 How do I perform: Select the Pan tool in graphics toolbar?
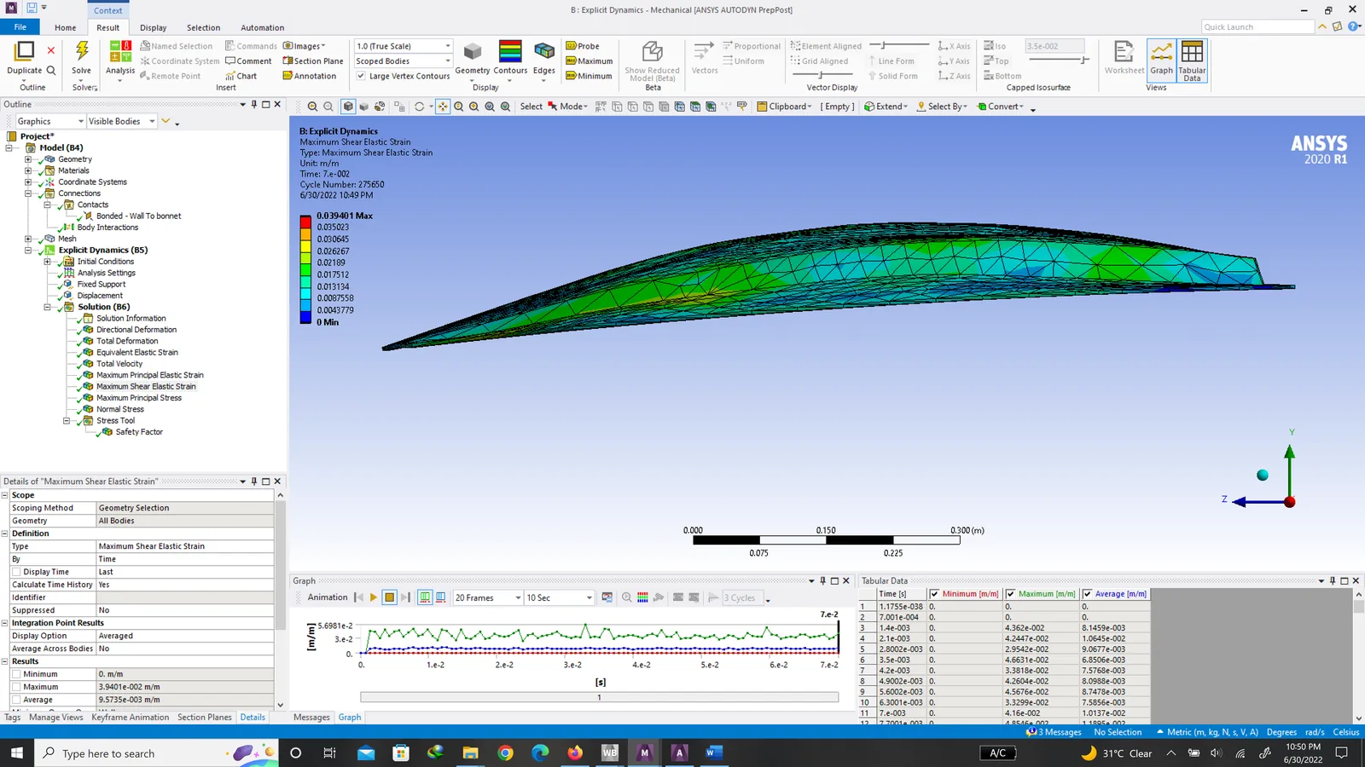point(443,107)
